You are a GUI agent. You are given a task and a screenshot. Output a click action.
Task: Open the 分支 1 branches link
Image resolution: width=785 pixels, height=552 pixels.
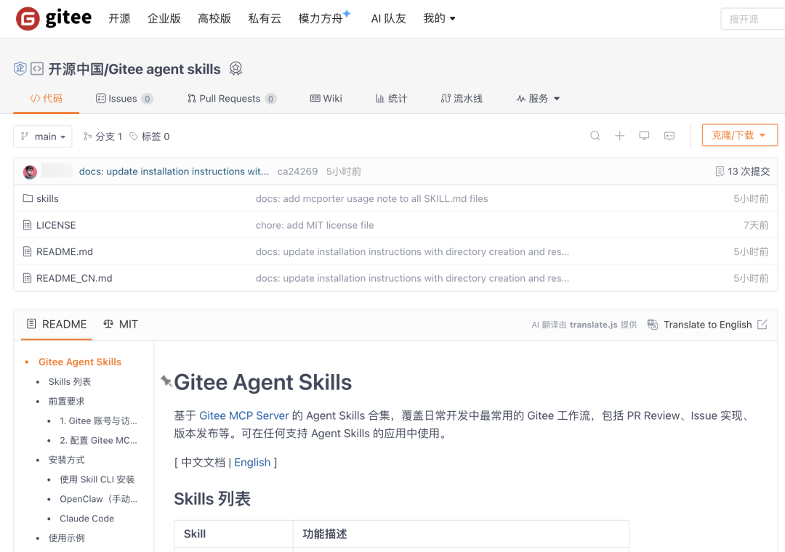pyautogui.click(x=102, y=136)
